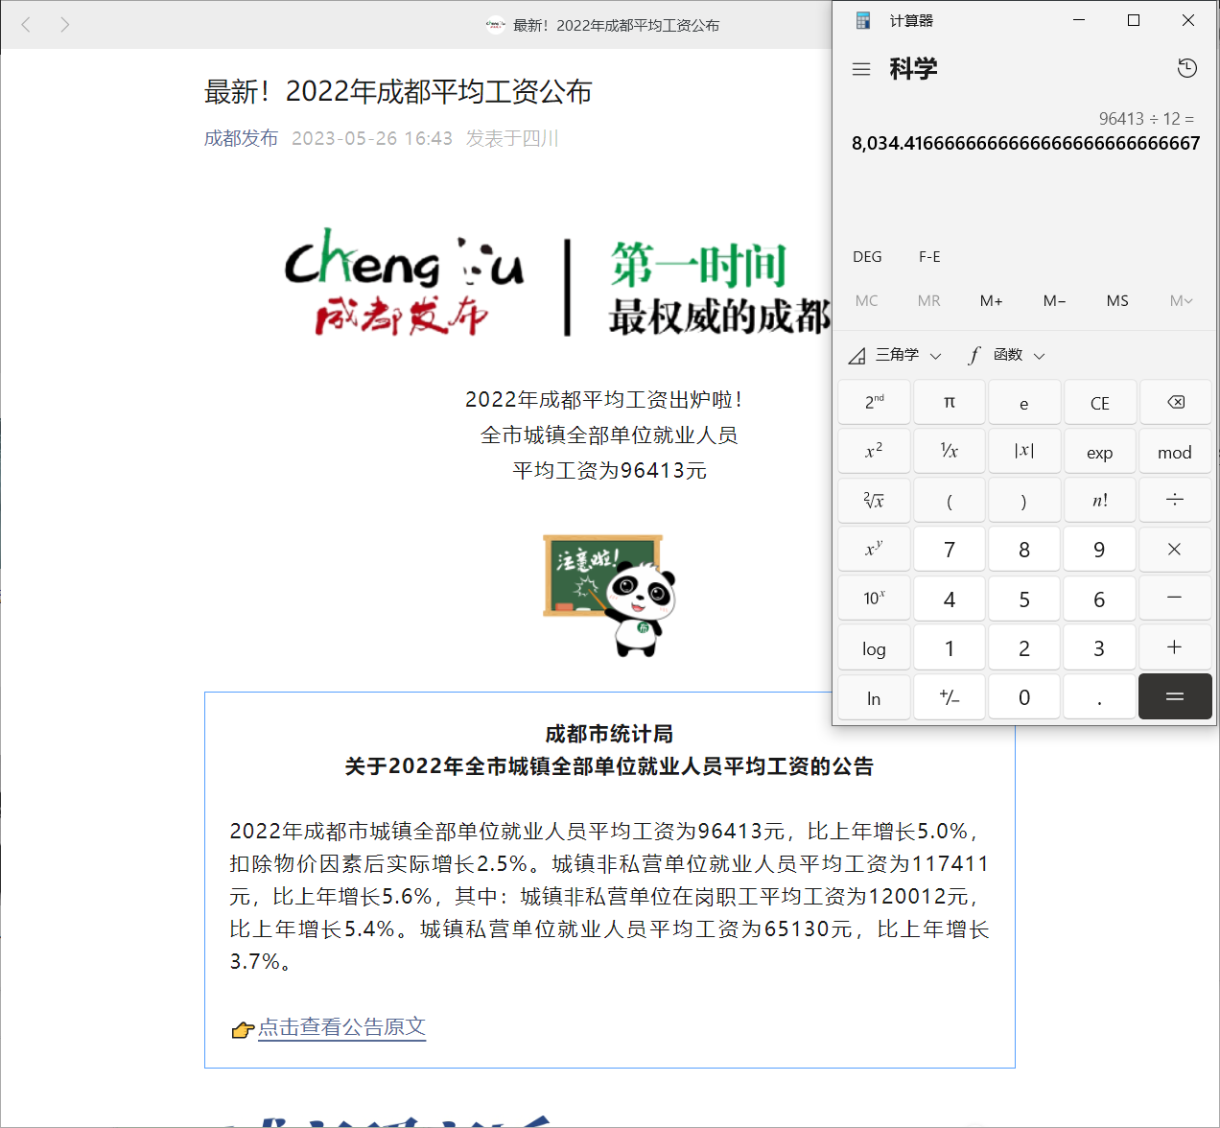Click the MC memory clear button
The width and height of the screenshot is (1220, 1128).
click(x=867, y=301)
